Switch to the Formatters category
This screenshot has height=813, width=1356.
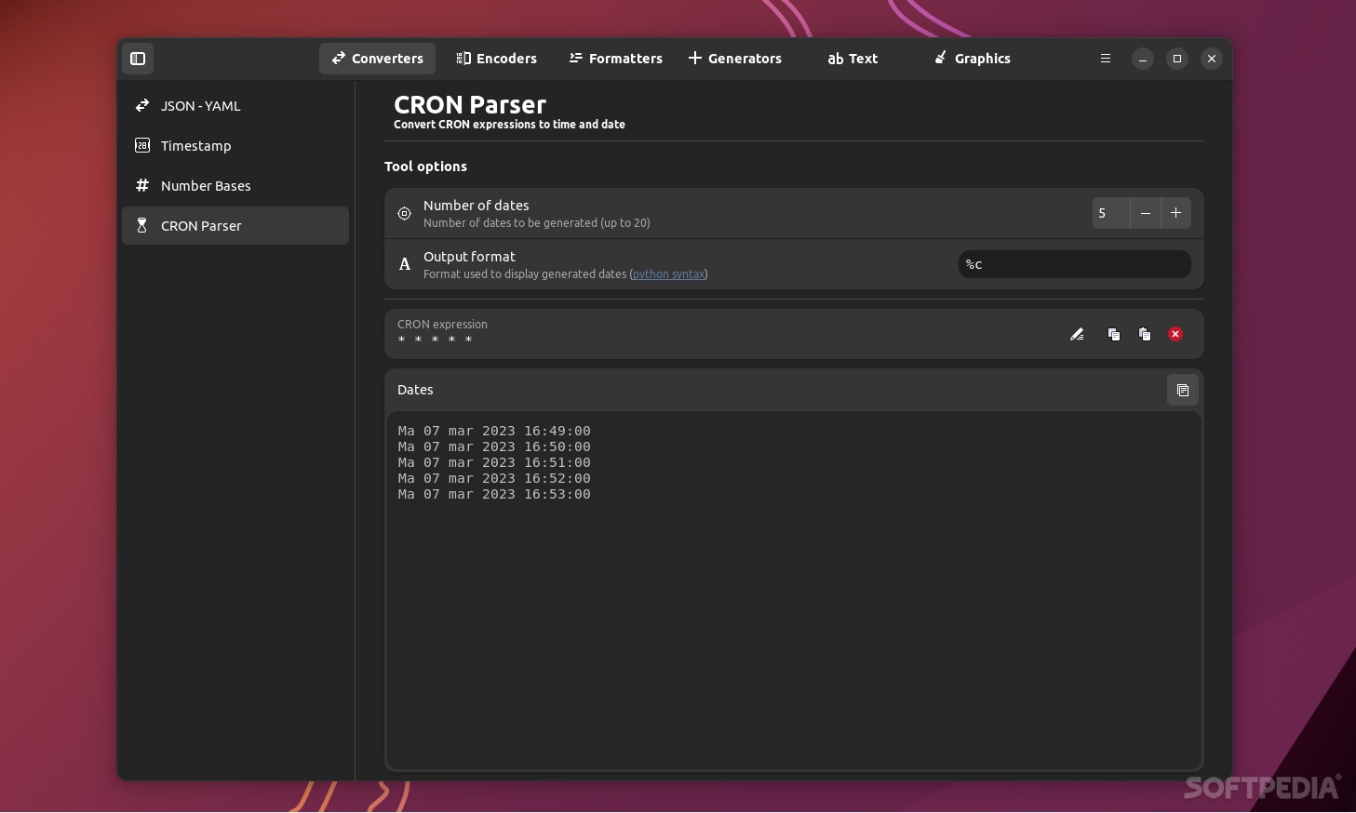tap(615, 58)
